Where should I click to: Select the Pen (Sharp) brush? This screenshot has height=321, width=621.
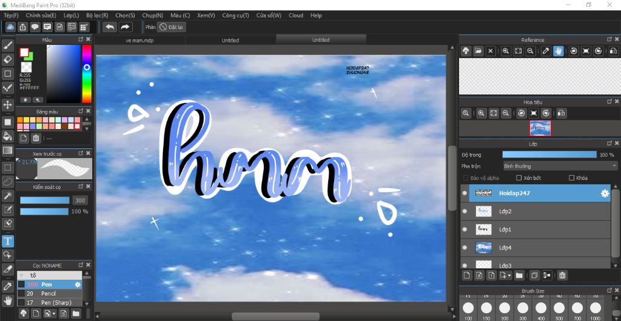pyautogui.click(x=50, y=302)
